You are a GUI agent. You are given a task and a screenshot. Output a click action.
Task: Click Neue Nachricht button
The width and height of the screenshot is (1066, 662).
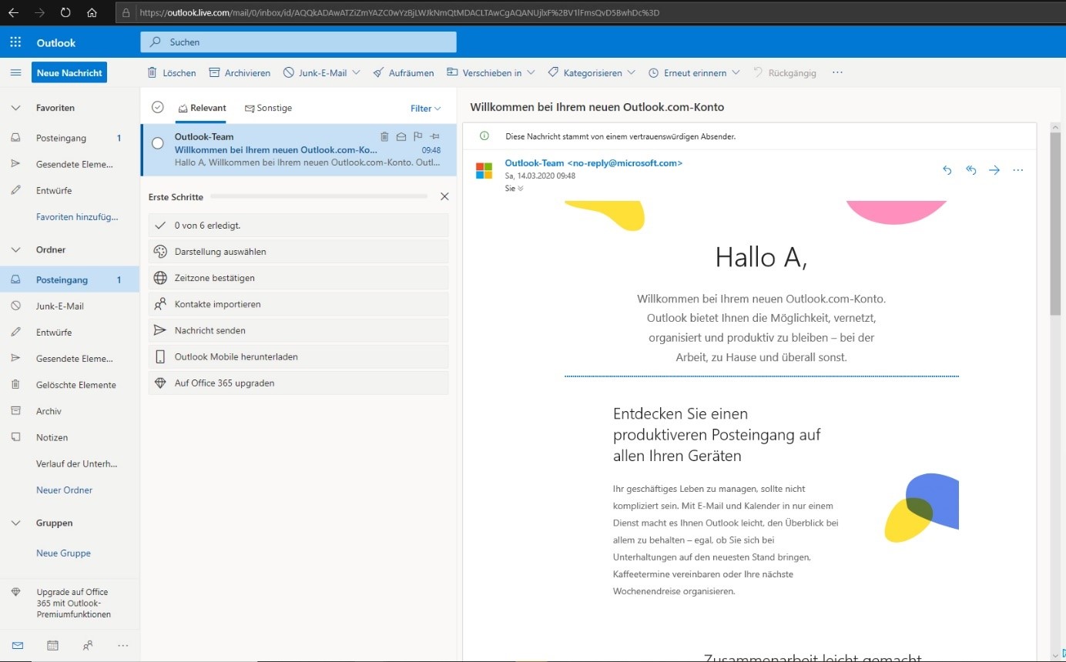(x=69, y=72)
